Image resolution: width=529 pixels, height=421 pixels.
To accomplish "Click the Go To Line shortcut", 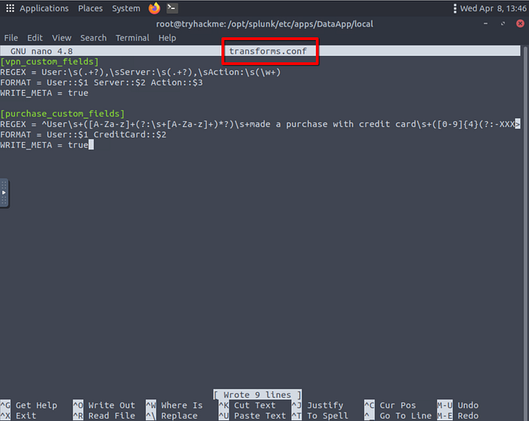I will tap(398, 416).
